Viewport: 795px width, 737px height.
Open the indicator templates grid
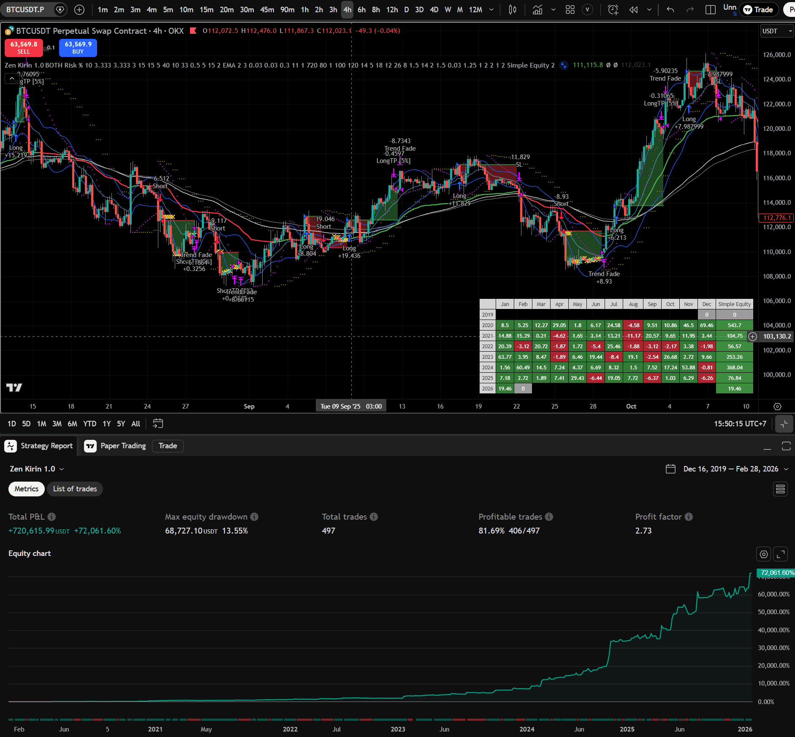click(x=570, y=10)
